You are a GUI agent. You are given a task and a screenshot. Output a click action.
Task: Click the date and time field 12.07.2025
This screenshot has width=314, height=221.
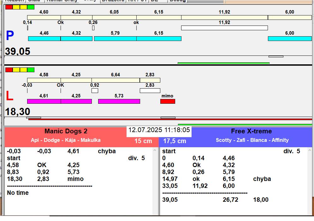click(159, 130)
